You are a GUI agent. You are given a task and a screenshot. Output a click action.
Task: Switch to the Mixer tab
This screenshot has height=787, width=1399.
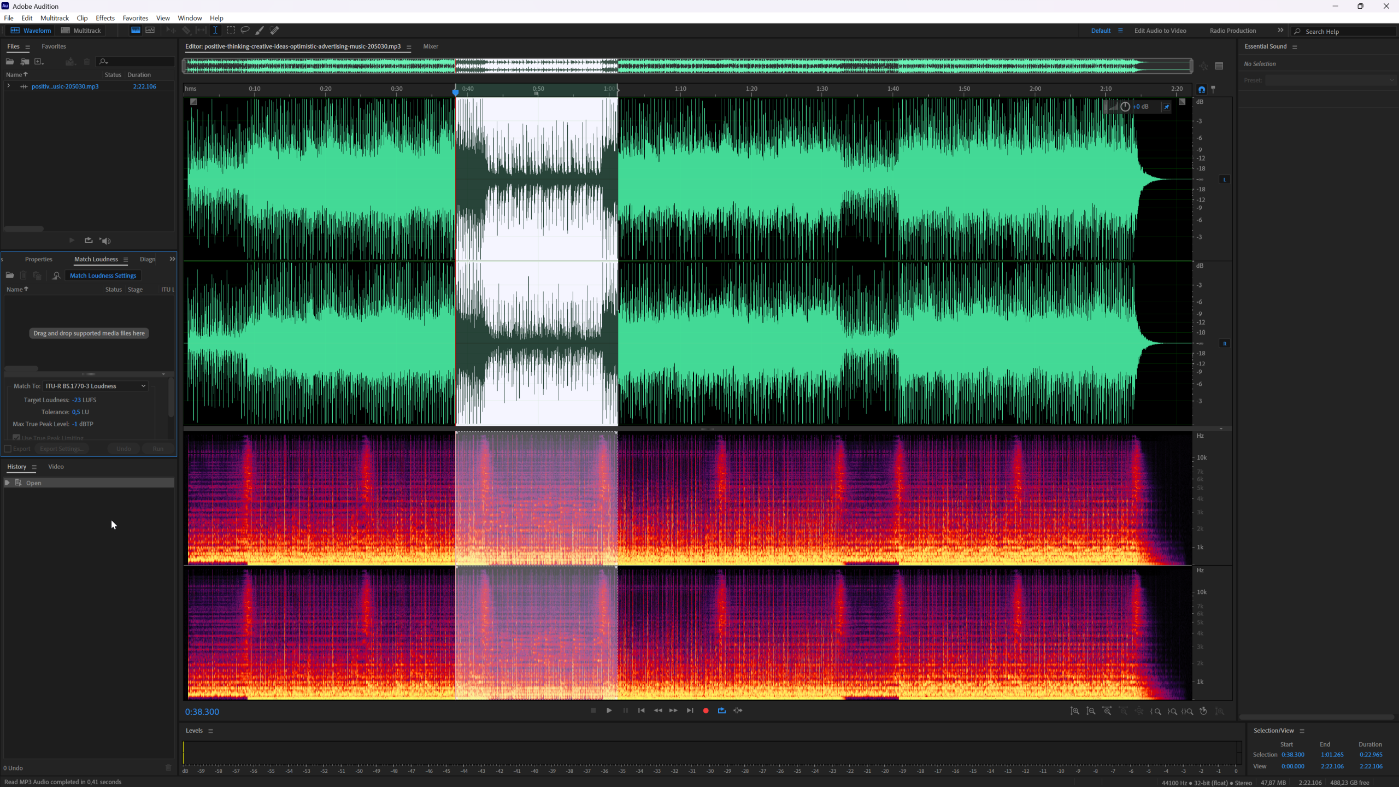[430, 46]
